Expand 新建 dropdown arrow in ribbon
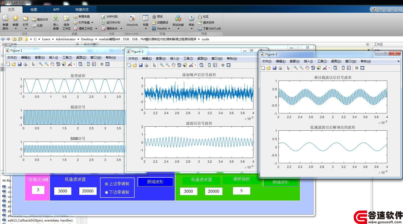 click(x=16, y=29)
